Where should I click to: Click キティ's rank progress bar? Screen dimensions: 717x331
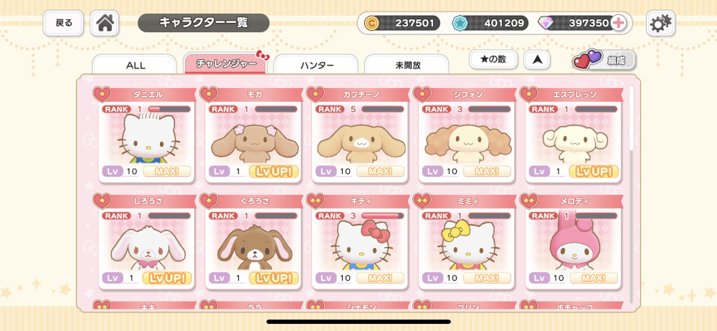point(383,216)
